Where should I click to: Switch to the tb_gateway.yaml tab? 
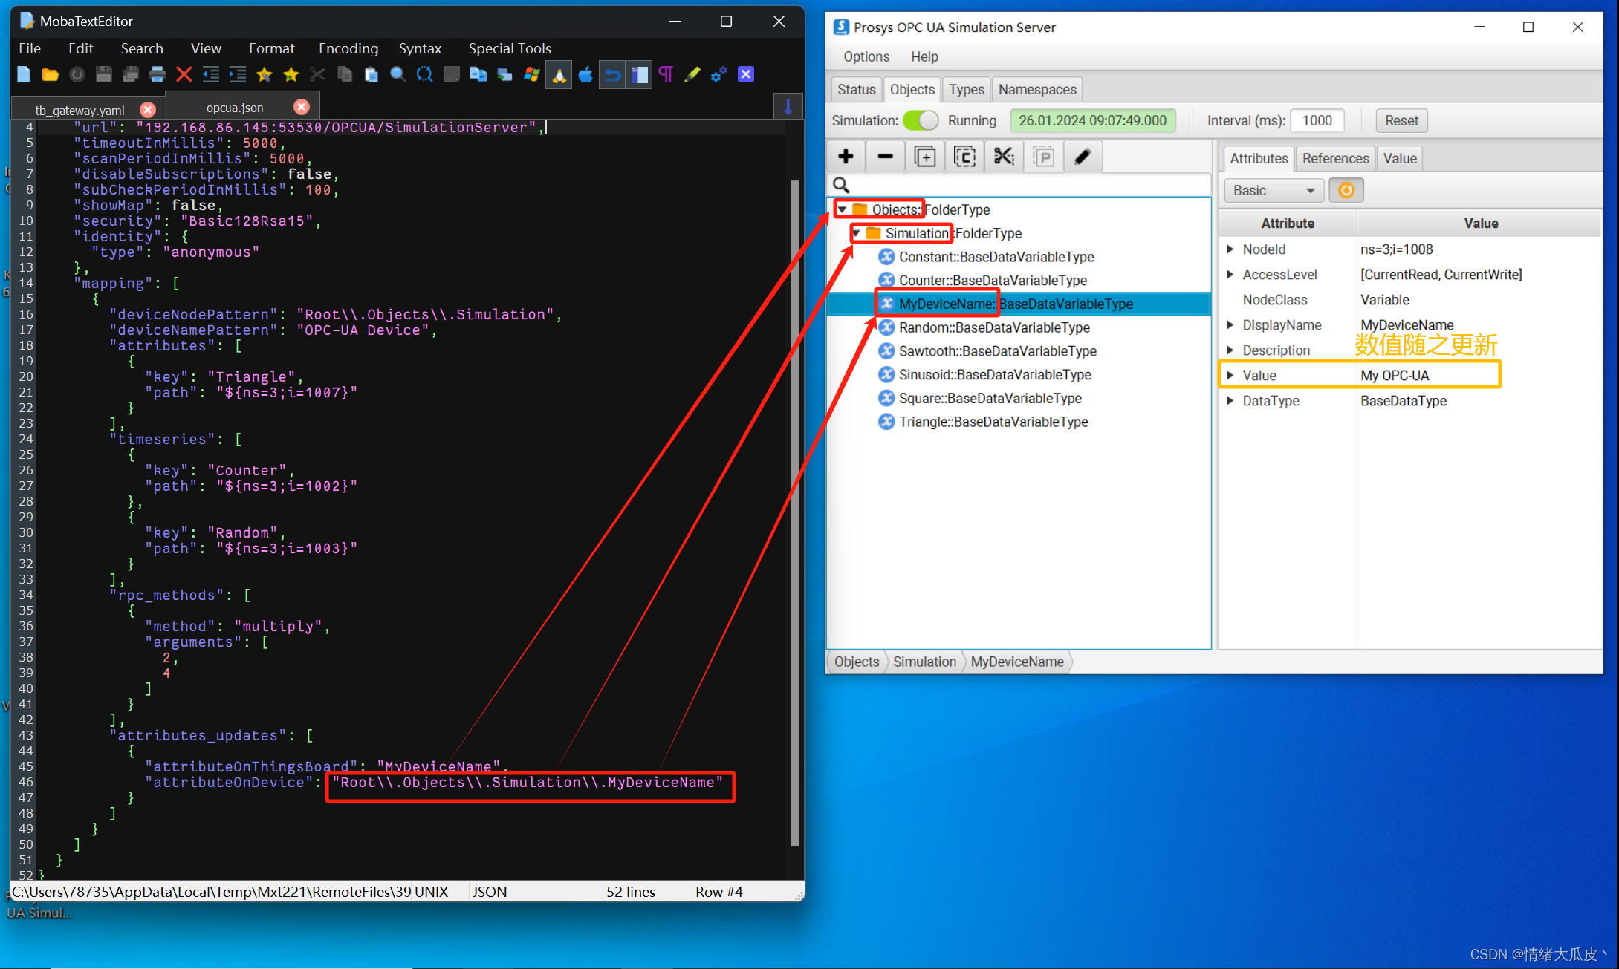point(80,111)
